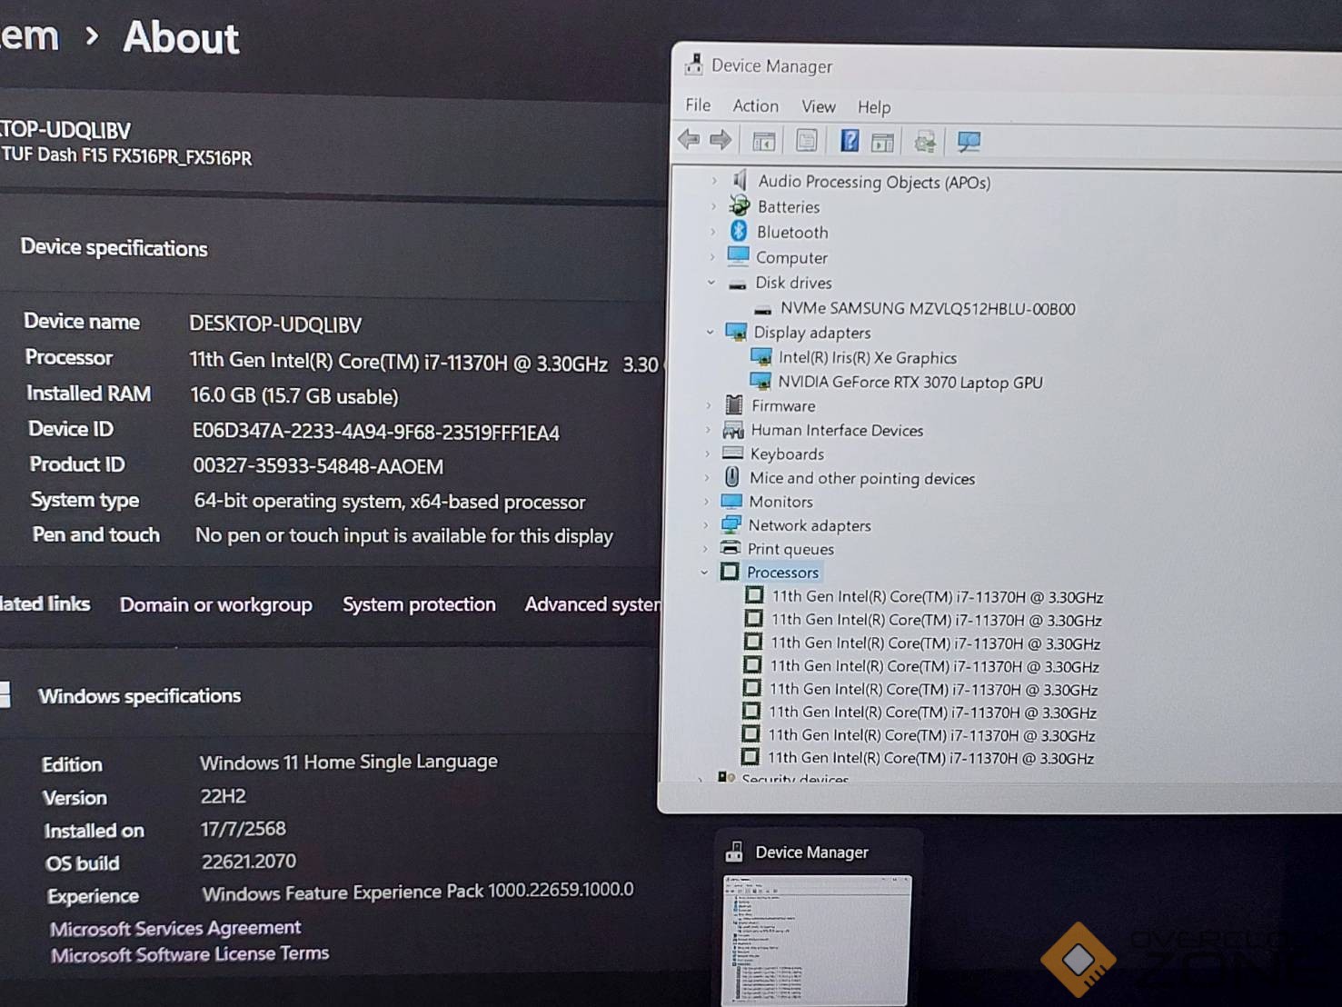Click the Print queues printer icon

coord(730,547)
